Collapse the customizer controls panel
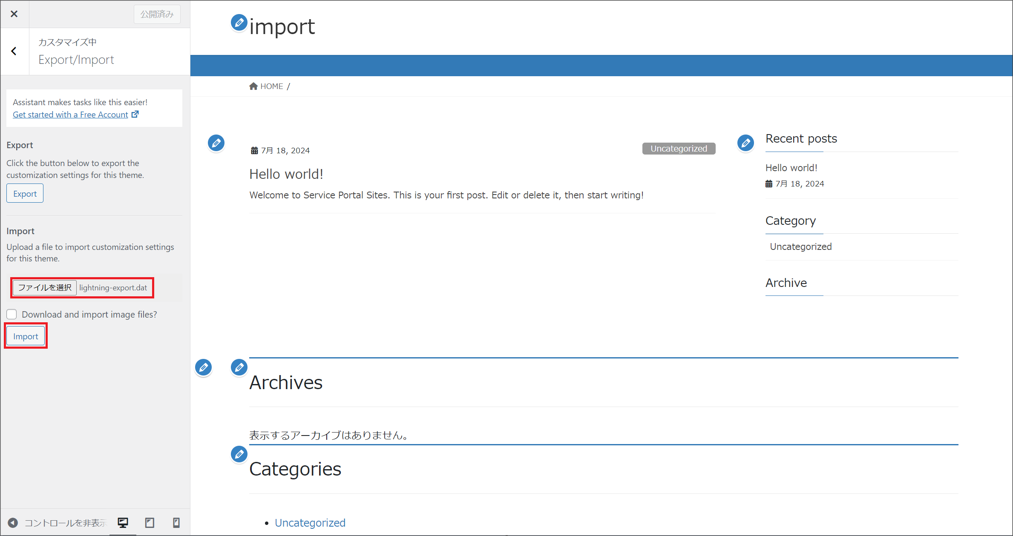This screenshot has width=1013, height=536. (x=13, y=522)
